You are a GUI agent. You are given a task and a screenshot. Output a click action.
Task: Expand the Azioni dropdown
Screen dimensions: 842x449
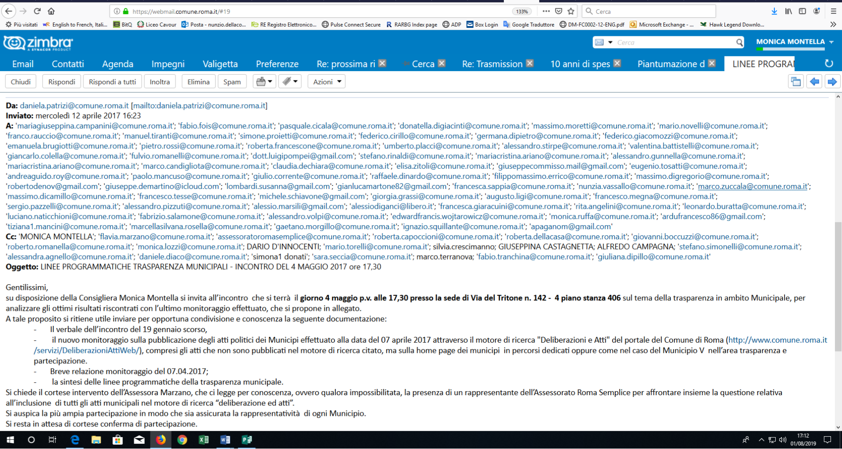[x=326, y=82]
